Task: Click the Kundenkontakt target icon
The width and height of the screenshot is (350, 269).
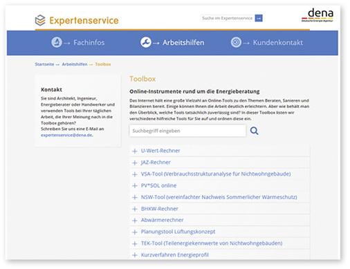Action: (x=236, y=42)
